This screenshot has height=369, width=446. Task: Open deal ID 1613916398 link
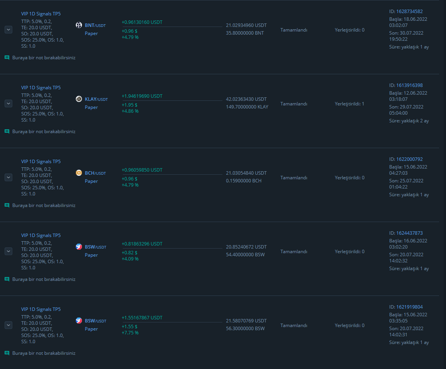409,85
